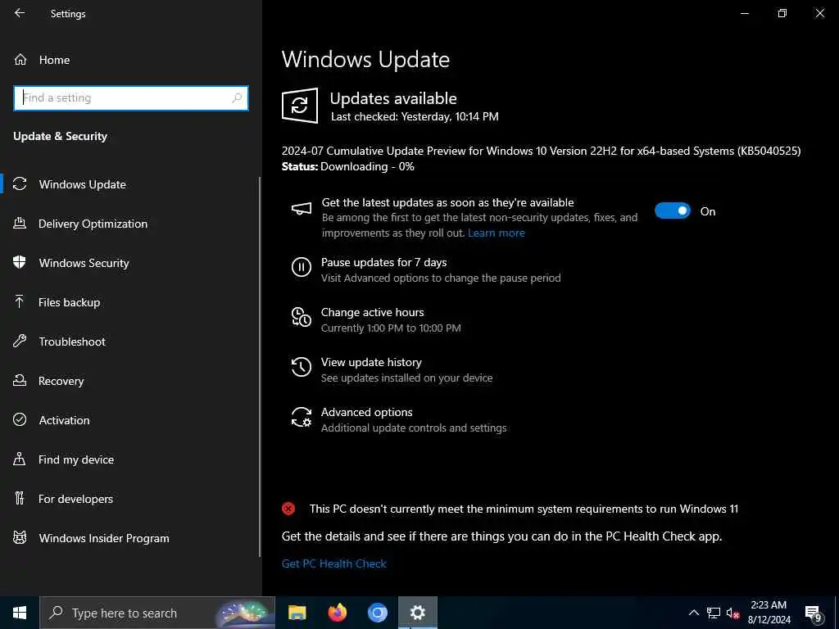Viewport: 839px width, 629px height.
Task: Click the megaphone icon for latest updates
Action: 302,209
